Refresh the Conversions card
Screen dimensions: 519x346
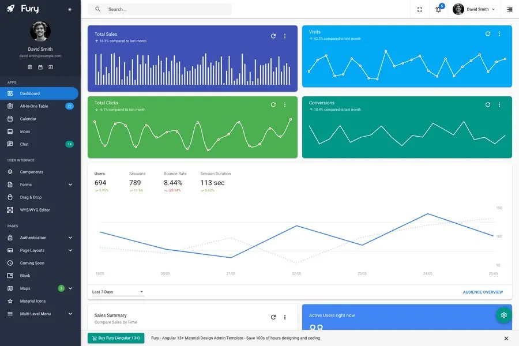(x=488, y=104)
